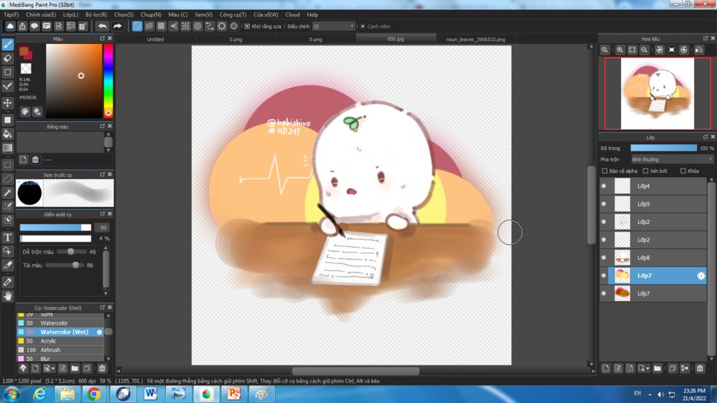Float the Kiểm soát cọ brush control panel
This screenshot has width=717, height=403.
click(x=102, y=214)
